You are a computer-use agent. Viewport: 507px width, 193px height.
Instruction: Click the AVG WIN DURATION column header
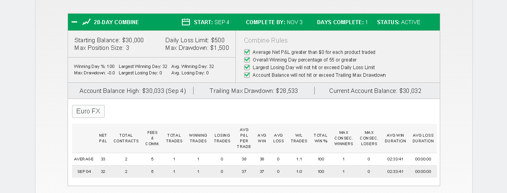(x=395, y=138)
